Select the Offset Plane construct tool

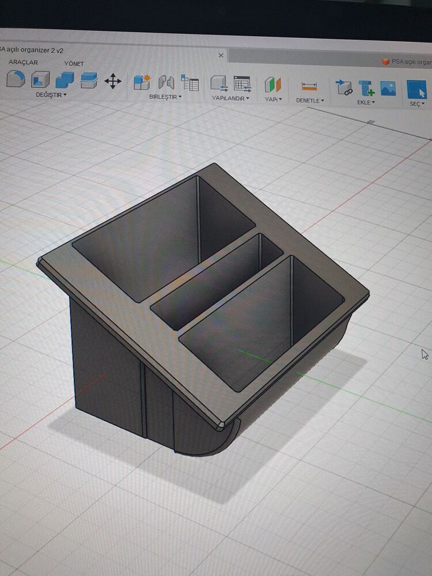273,85
